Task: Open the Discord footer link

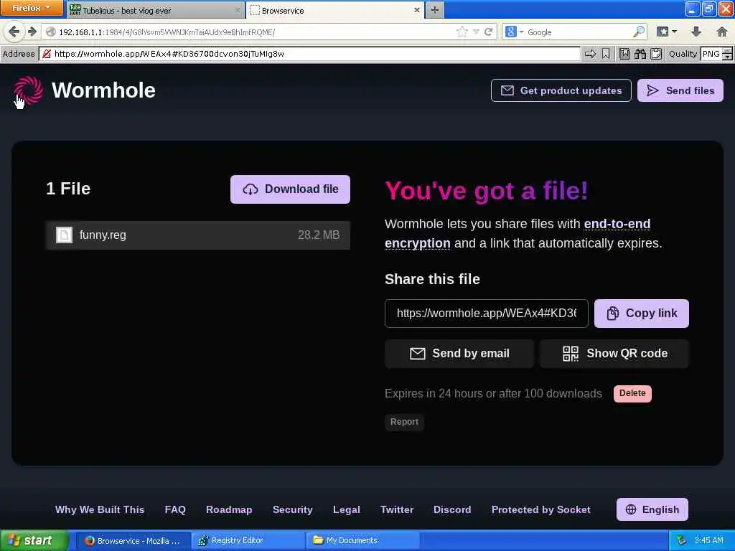Action: tap(452, 510)
